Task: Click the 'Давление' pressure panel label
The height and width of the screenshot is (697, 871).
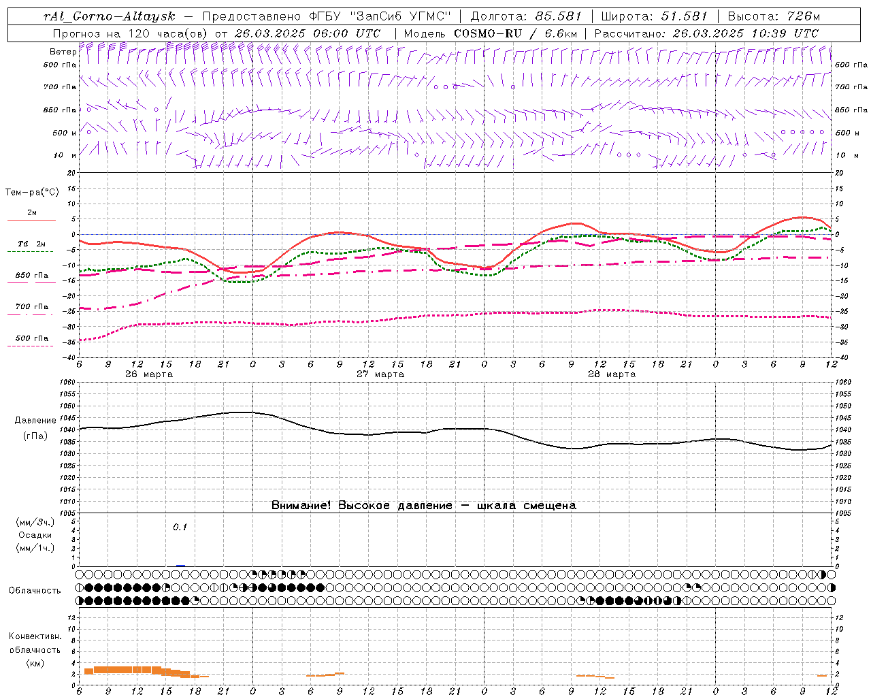Action: pos(35,421)
